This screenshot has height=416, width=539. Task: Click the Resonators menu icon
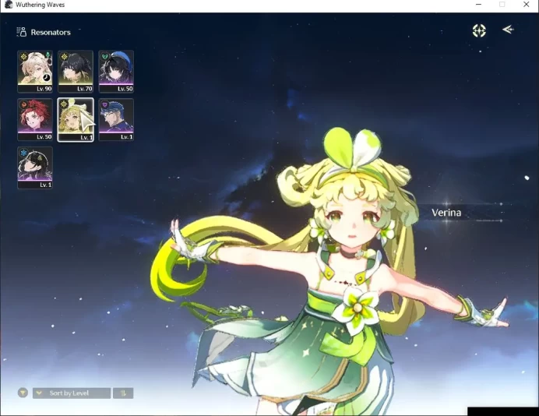(21, 32)
